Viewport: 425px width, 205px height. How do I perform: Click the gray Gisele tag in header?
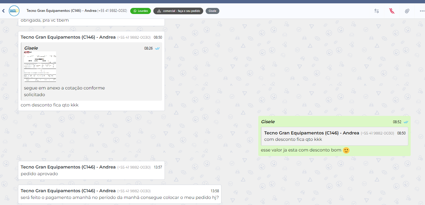[x=212, y=11]
